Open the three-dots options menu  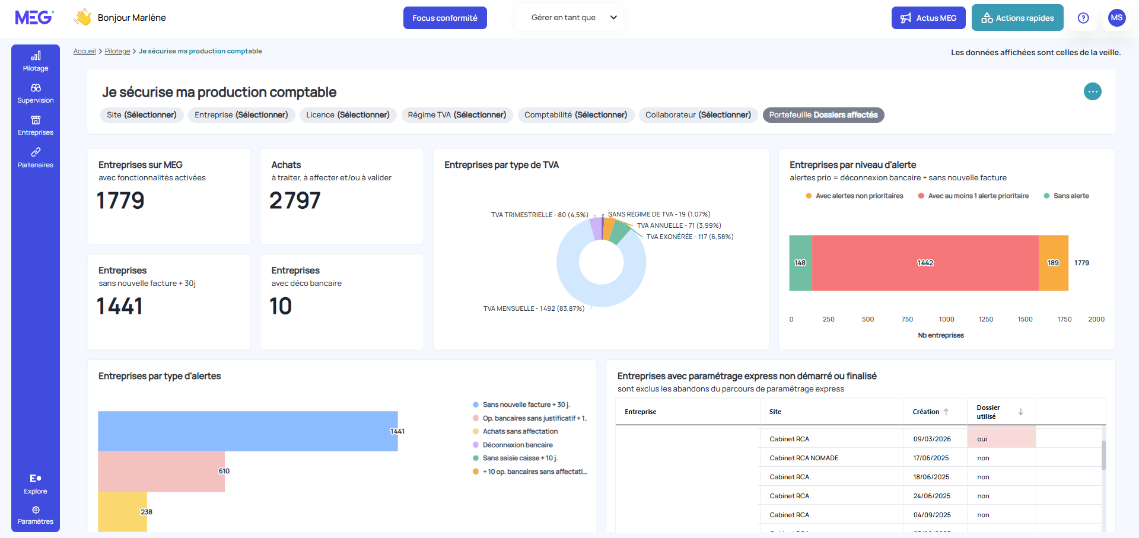(x=1092, y=91)
